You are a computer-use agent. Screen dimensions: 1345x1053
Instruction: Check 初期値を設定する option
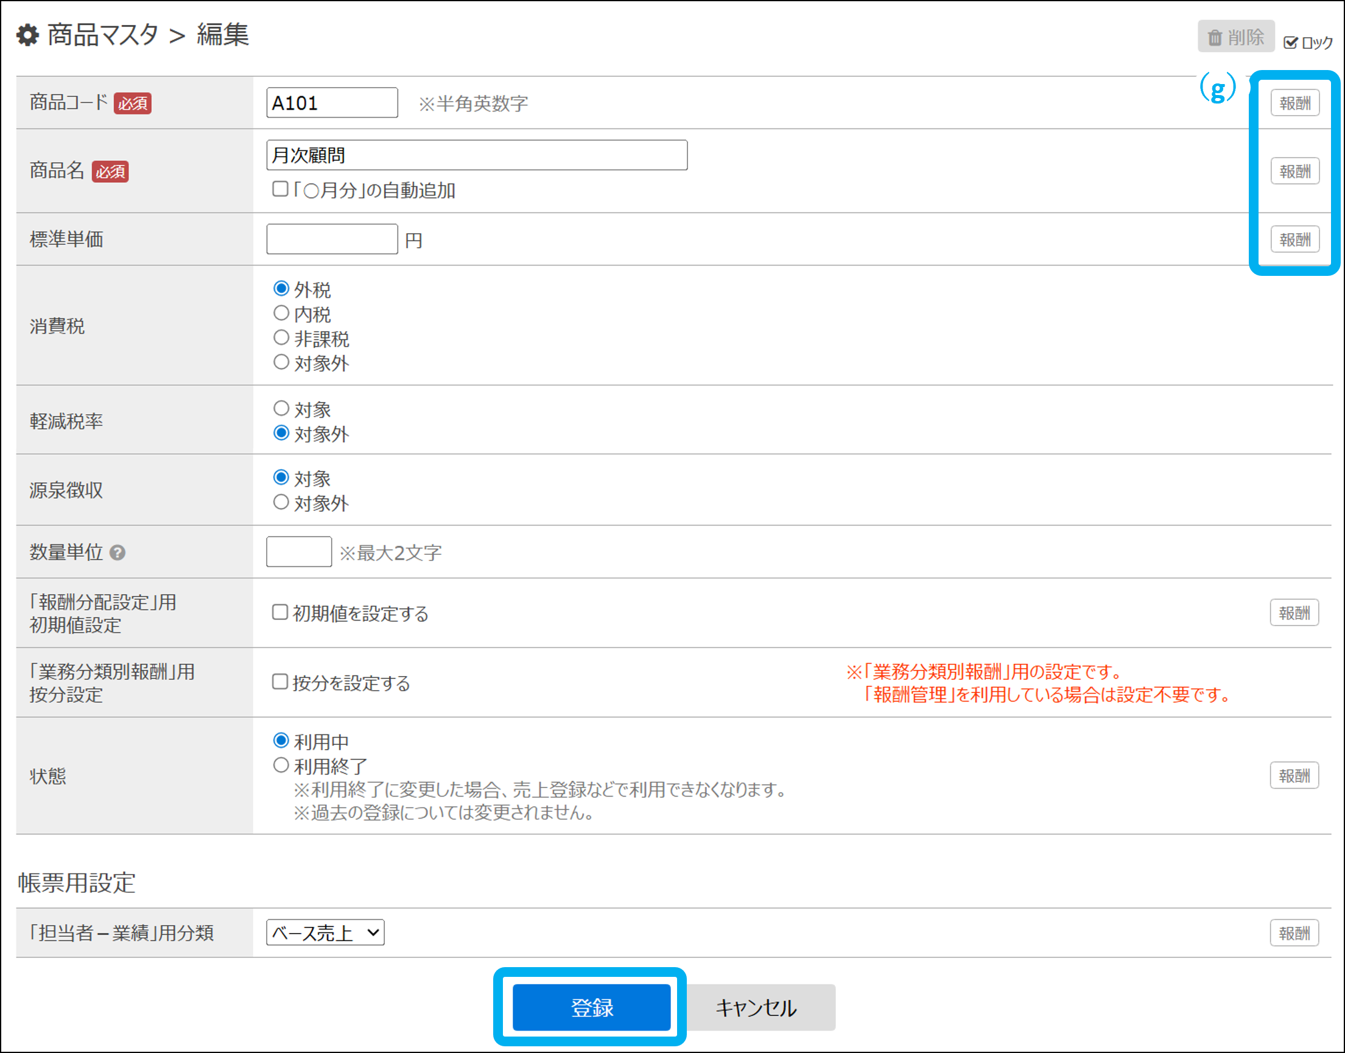pyautogui.click(x=281, y=612)
